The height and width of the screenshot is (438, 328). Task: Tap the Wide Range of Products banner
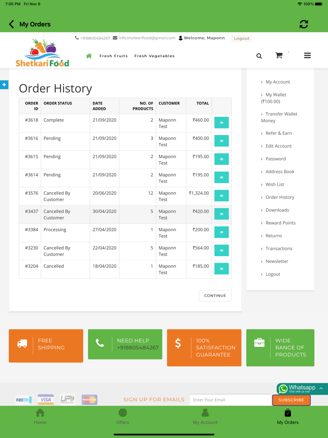(x=280, y=348)
